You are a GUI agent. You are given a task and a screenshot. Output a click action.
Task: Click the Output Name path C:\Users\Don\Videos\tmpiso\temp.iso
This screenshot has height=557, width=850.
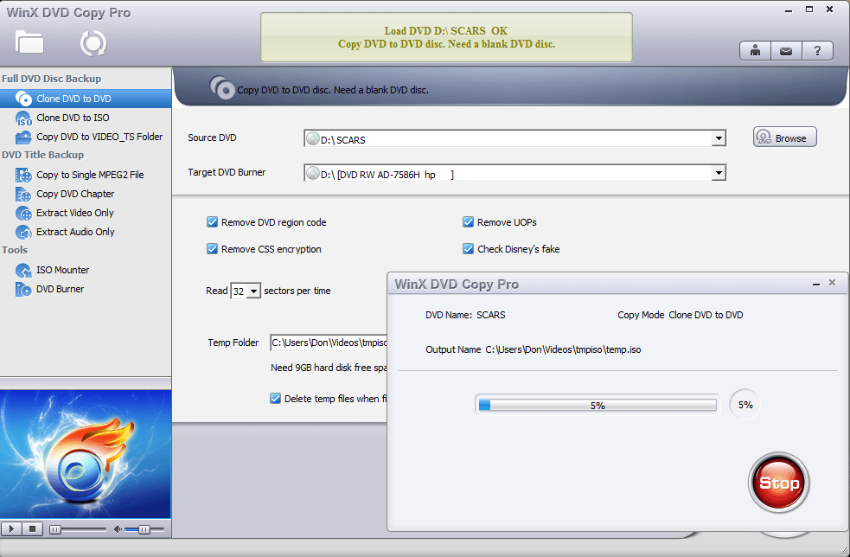coord(563,349)
